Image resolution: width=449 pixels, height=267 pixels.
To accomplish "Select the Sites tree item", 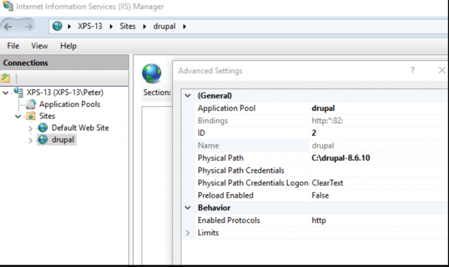I will pos(47,116).
